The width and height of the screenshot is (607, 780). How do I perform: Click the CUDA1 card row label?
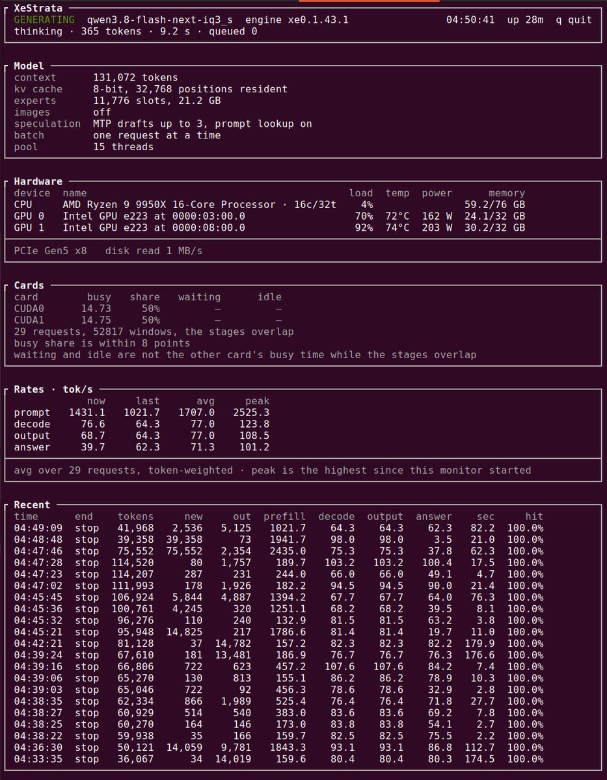pyautogui.click(x=29, y=320)
